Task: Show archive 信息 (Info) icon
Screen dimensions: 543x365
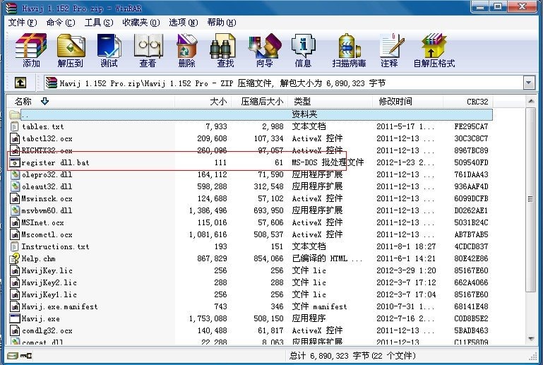Action: click(x=303, y=51)
